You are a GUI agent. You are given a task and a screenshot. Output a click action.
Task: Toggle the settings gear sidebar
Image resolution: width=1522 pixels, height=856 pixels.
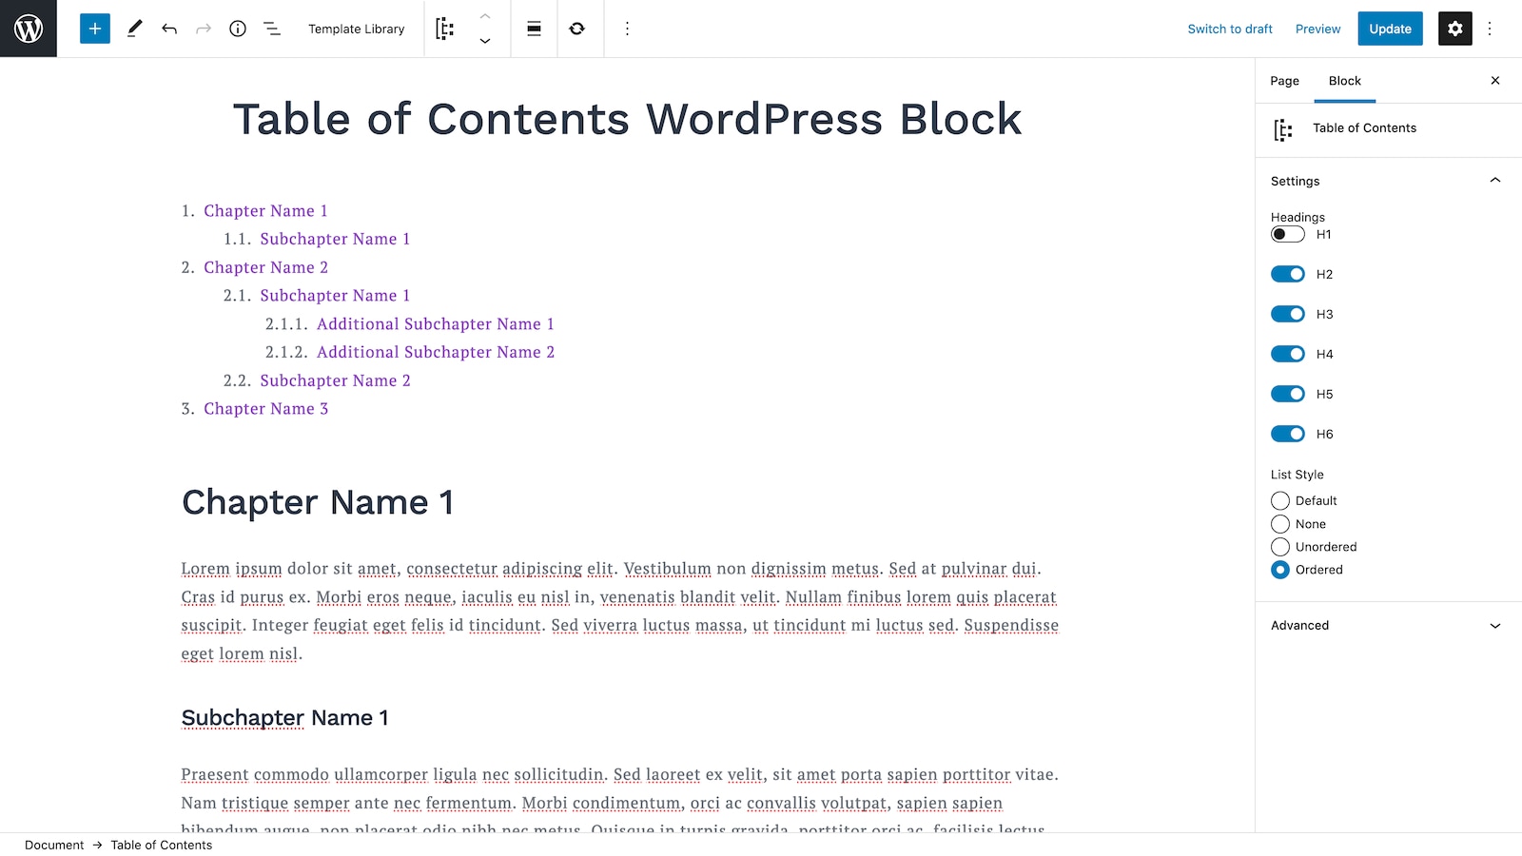pyautogui.click(x=1455, y=29)
